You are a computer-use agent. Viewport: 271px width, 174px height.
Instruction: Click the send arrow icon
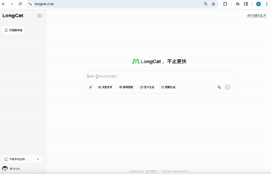tap(227, 87)
